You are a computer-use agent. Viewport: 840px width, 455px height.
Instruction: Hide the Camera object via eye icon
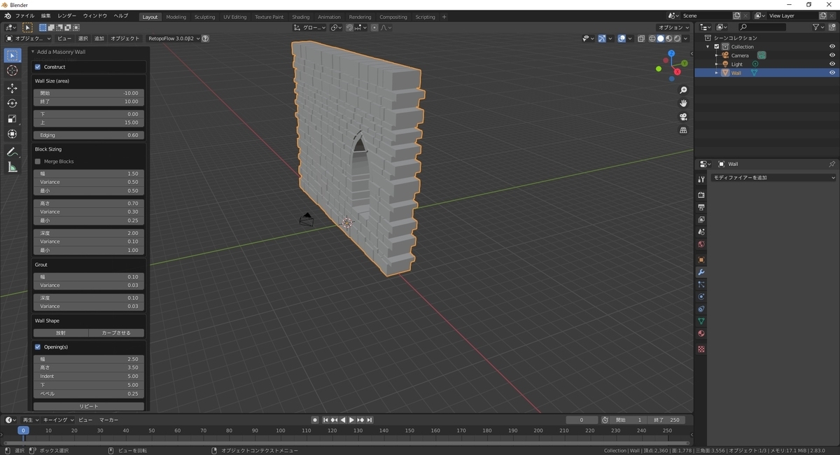pyautogui.click(x=832, y=55)
